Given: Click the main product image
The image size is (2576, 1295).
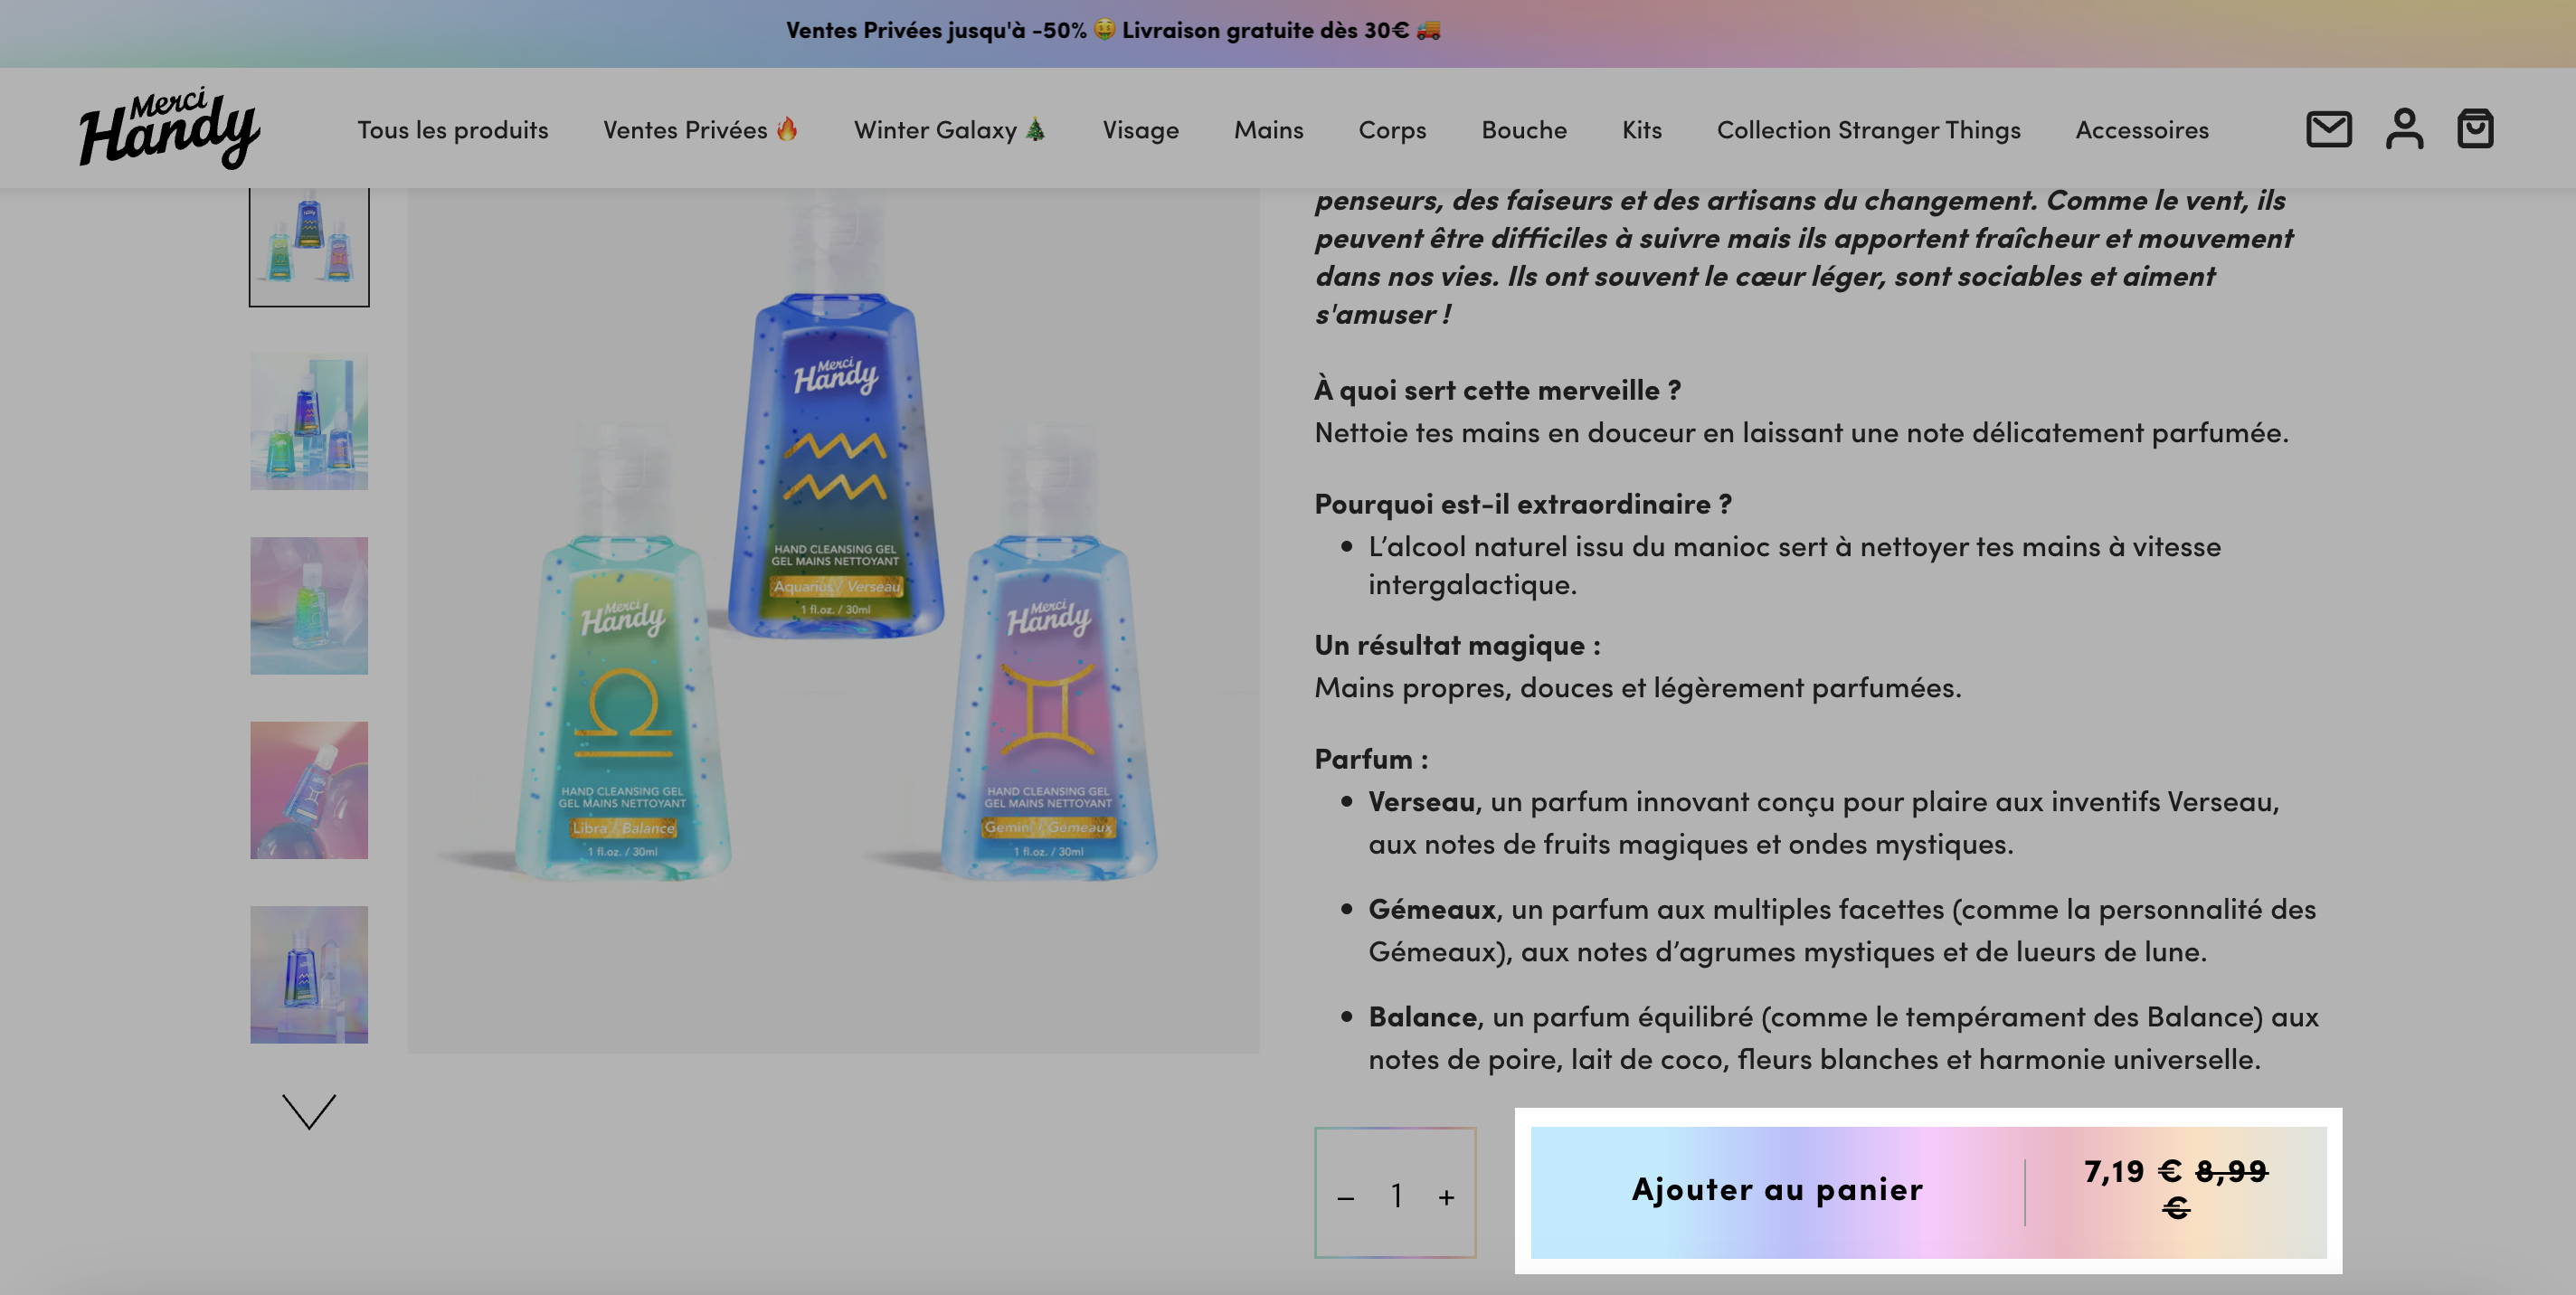Looking at the screenshot, I should (833, 620).
